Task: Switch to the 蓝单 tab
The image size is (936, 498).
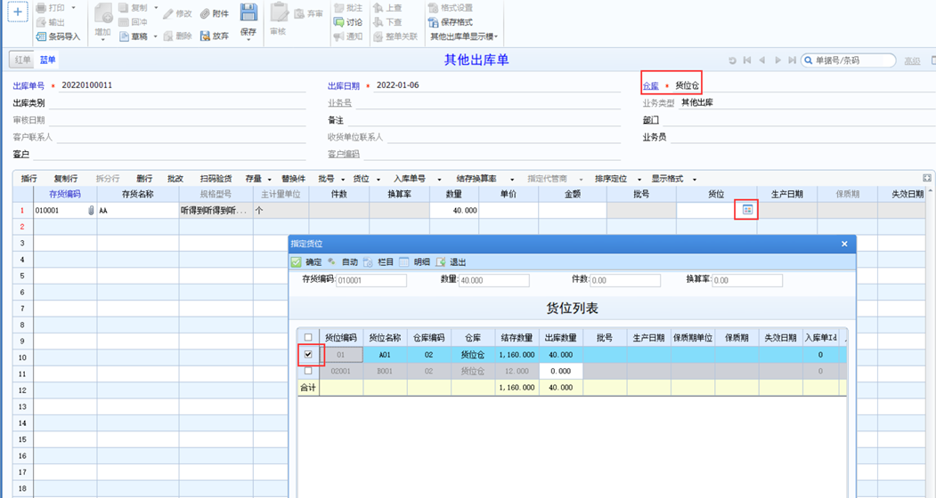Action: point(48,60)
